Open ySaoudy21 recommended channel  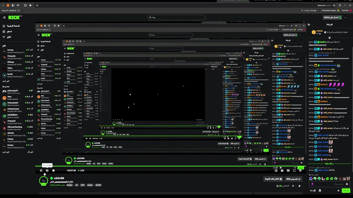pyautogui.click(x=17, y=92)
